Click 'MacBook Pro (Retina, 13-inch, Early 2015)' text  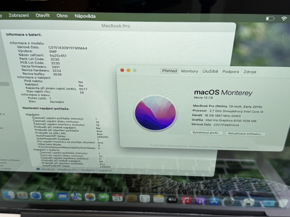227,106
